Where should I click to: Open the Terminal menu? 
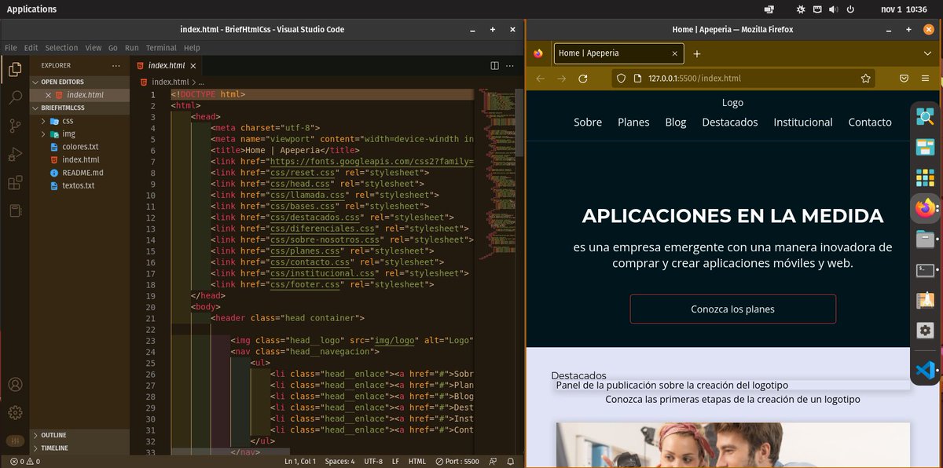point(161,48)
